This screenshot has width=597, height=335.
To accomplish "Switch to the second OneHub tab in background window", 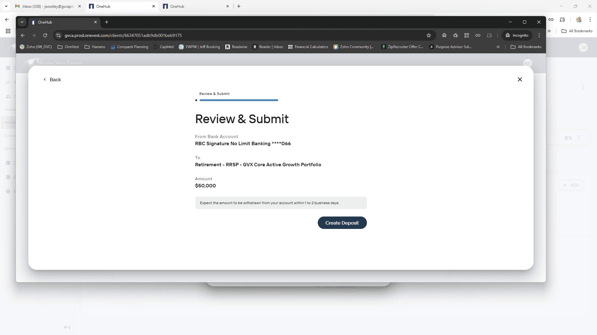I will 196,6.
